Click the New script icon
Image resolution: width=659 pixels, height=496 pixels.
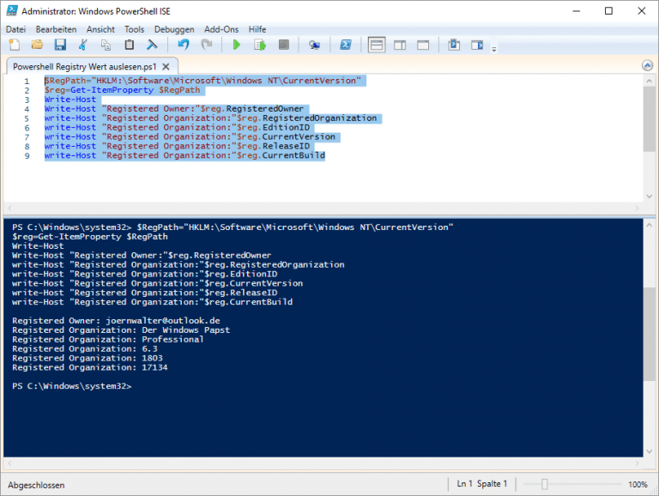pos(15,45)
